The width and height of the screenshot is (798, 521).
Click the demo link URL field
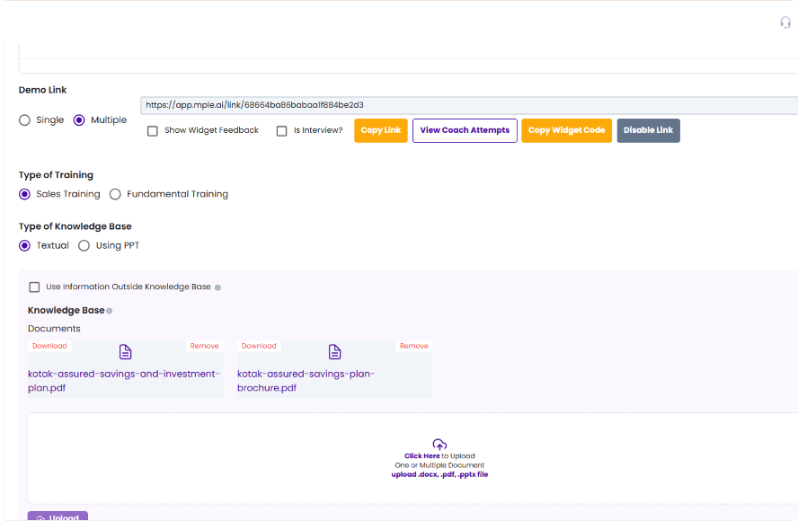pyautogui.click(x=467, y=105)
